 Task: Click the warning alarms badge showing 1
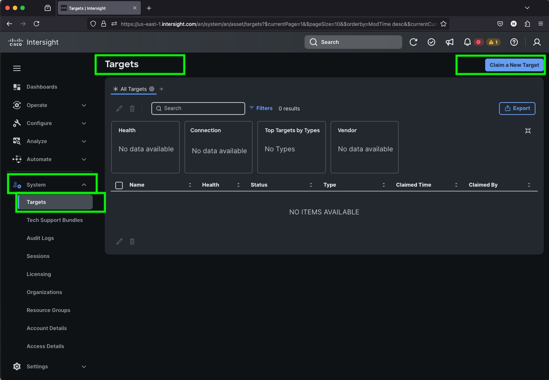point(493,42)
